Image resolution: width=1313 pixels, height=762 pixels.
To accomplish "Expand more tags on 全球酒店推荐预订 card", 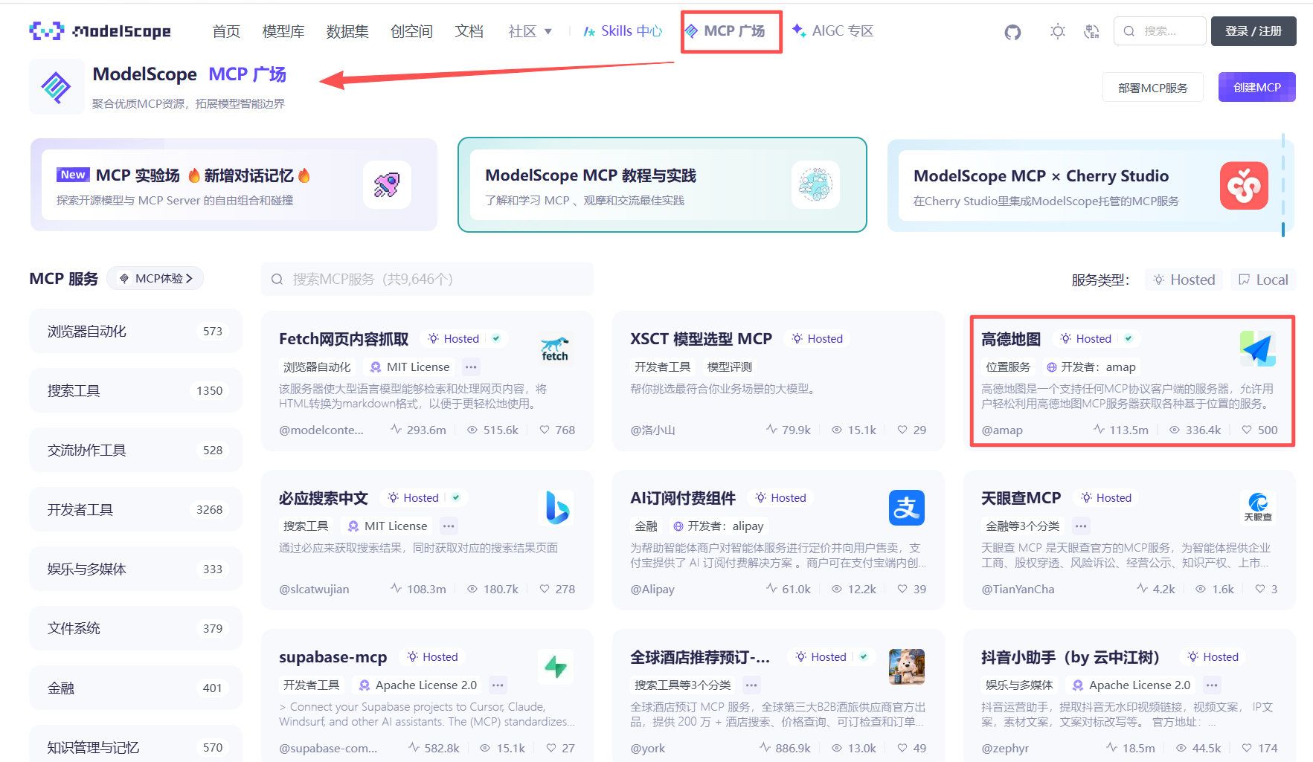I will tap(751, 685).
